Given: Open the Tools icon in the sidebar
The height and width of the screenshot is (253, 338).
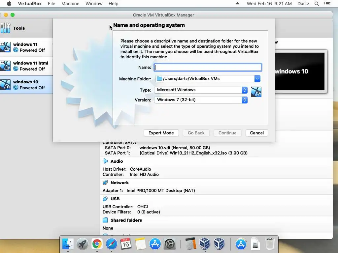Looking at the screenshot, I should [x=5, y=28].
